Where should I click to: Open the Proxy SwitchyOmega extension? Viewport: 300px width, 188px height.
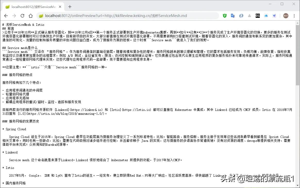[x=241, y=15]
